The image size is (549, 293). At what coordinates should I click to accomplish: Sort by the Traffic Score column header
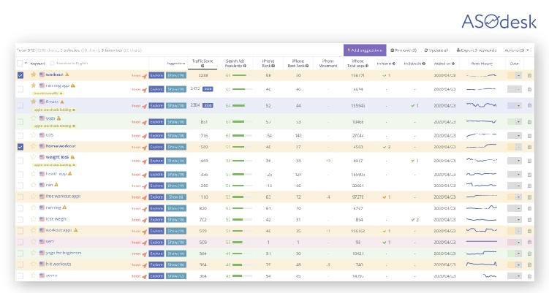click(202, 62)
